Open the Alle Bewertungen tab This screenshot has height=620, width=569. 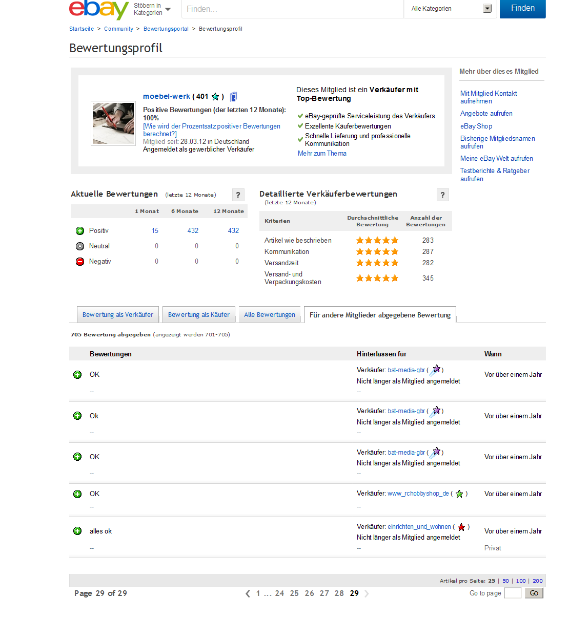pos(270,315)
